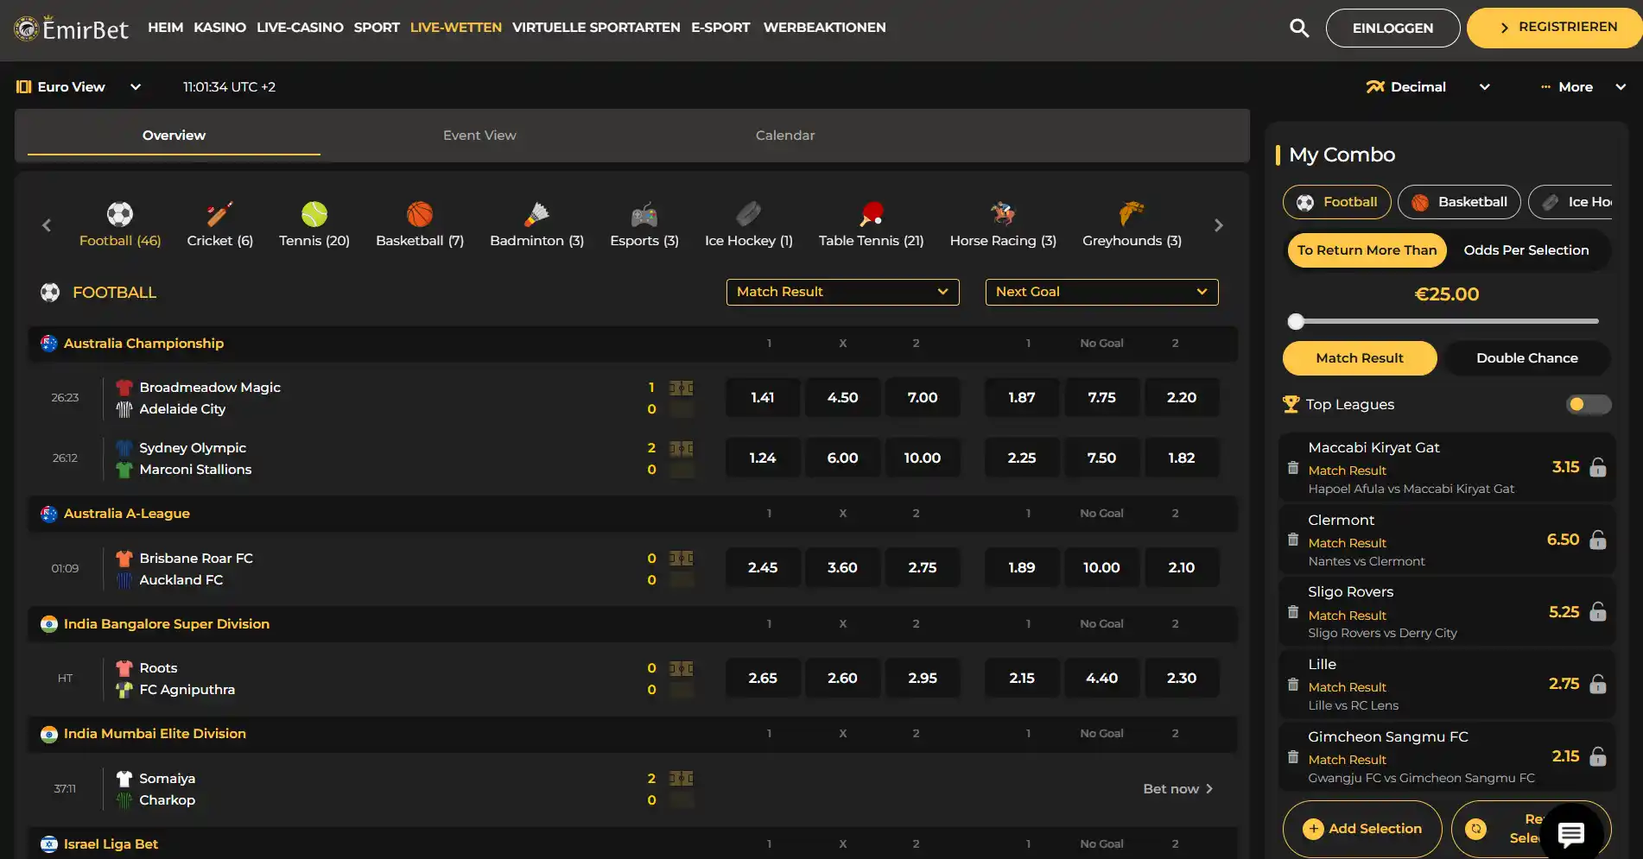Lock the Sligo Rovers 5.25 selection
The height and width of the screenshot is (859, 1643).
coord(1598,612)
